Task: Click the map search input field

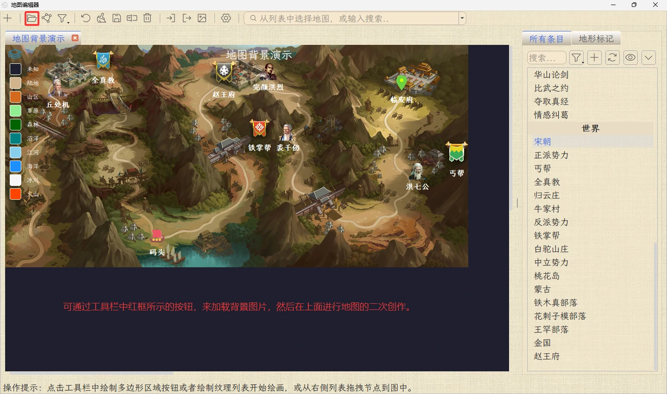Action: [x=351, y=18]
